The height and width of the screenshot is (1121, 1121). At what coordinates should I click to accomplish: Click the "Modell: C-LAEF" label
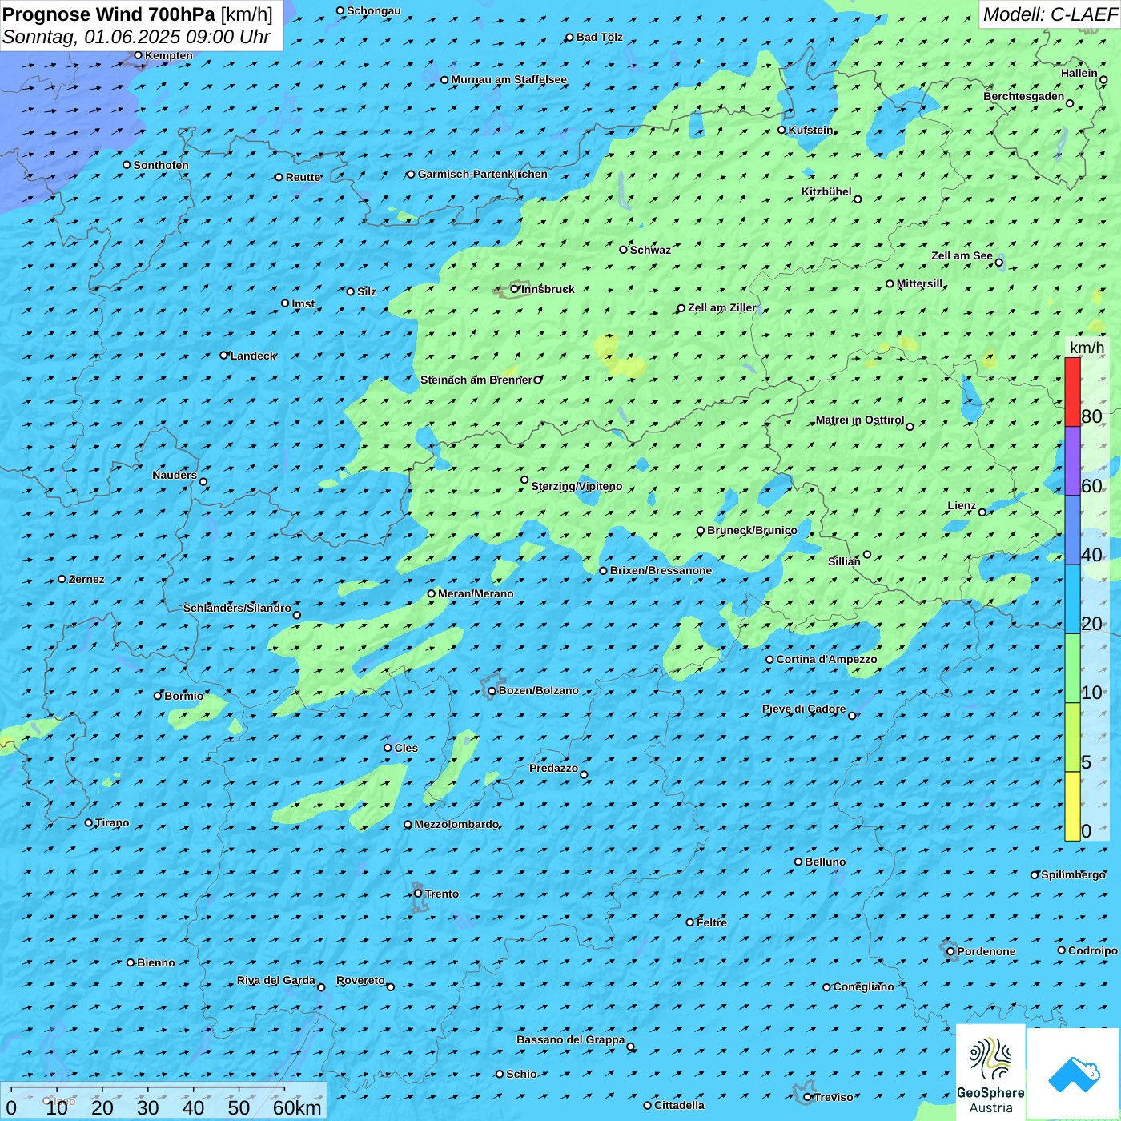[1049, 14]
